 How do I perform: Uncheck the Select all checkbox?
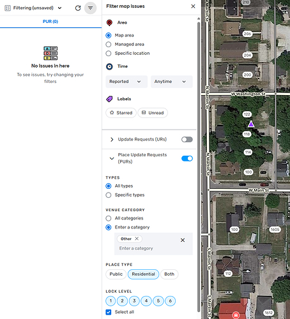tap(109, 312)
